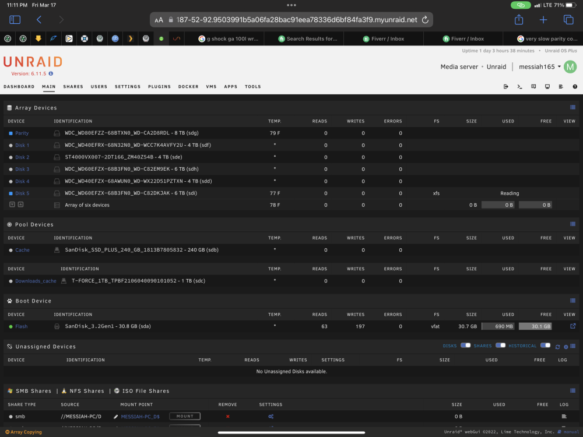
Task: Open the Cache pool device link
Action: [22, 250]
